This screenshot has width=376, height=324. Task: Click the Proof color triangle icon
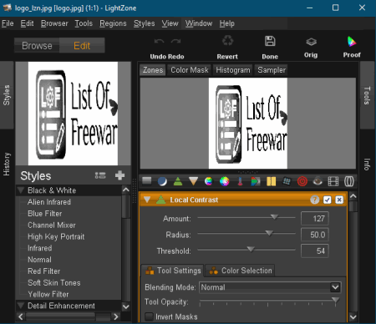pyautogui.click(x=352, y=42)
